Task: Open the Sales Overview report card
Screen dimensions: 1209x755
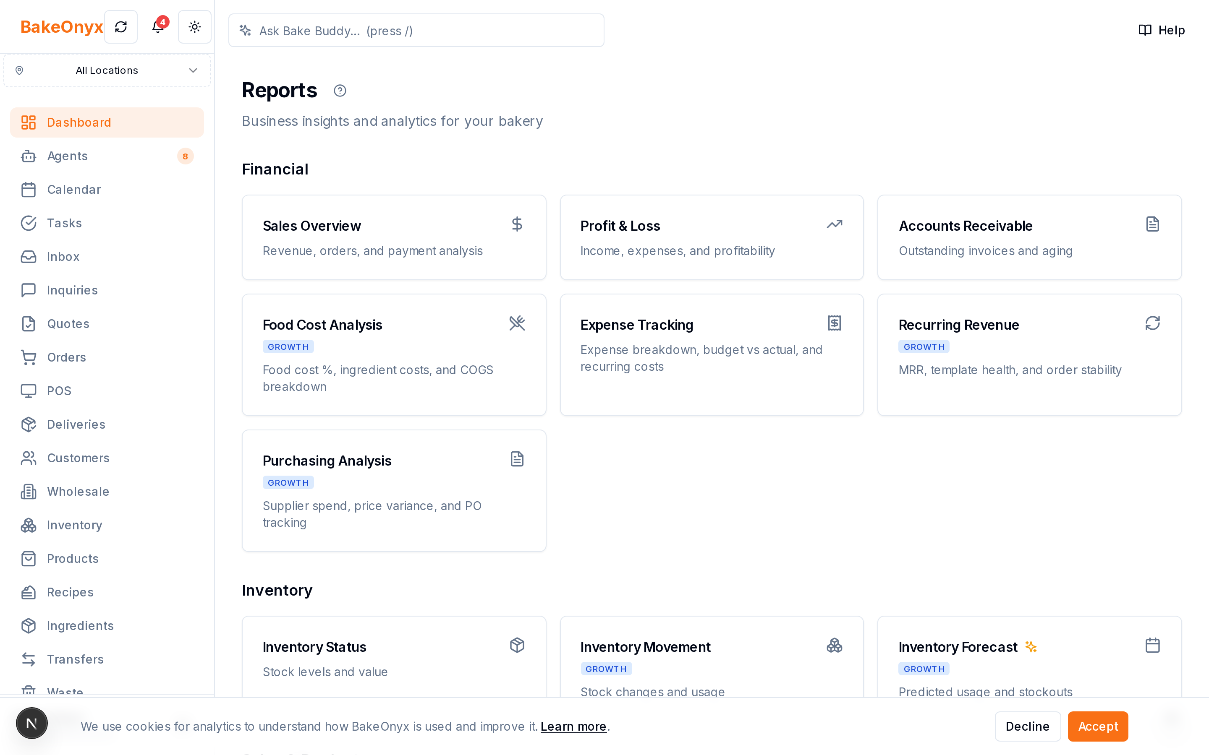Action: point(394,237)
